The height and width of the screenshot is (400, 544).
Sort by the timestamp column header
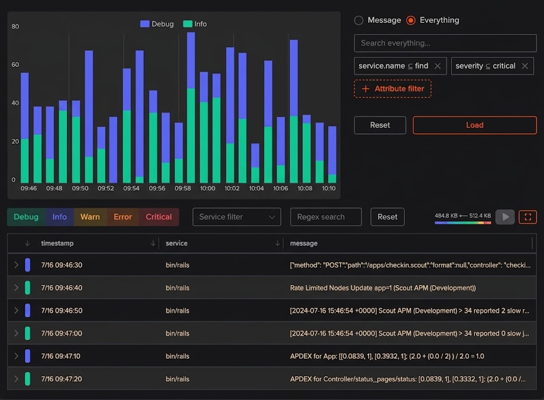point(57,243)
